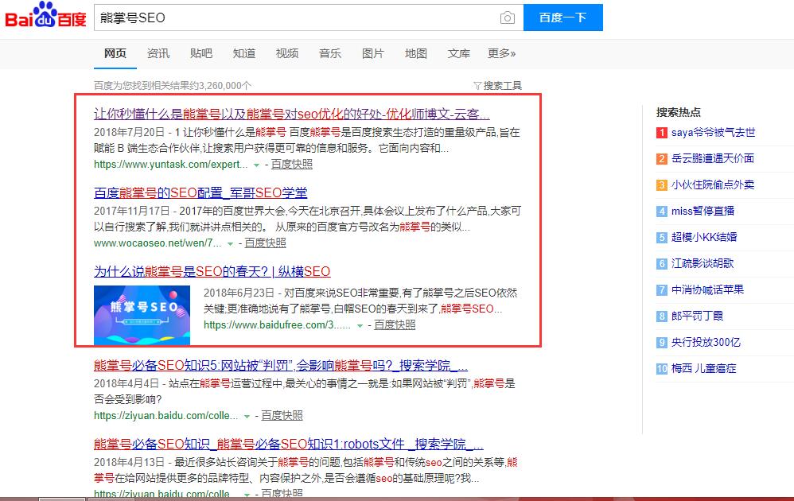This screenshot has width=794, height=501.
Task: Click the Baidu logo icon
Action: [45, 17]
